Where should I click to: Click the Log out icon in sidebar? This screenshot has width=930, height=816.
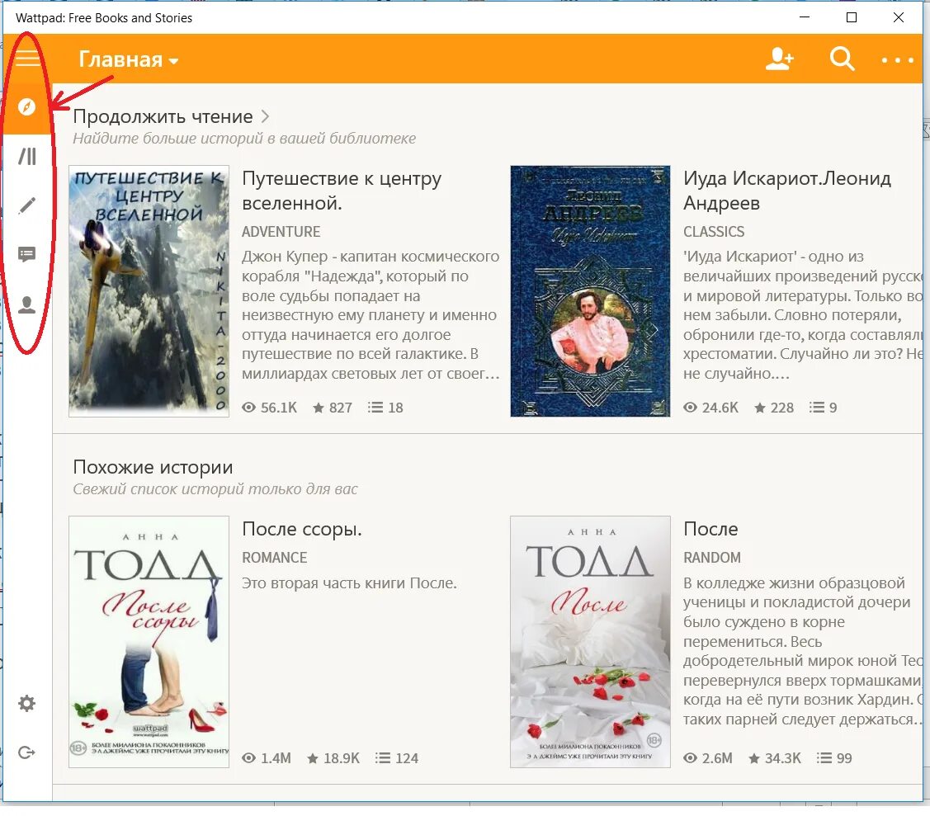coord(26,752)
